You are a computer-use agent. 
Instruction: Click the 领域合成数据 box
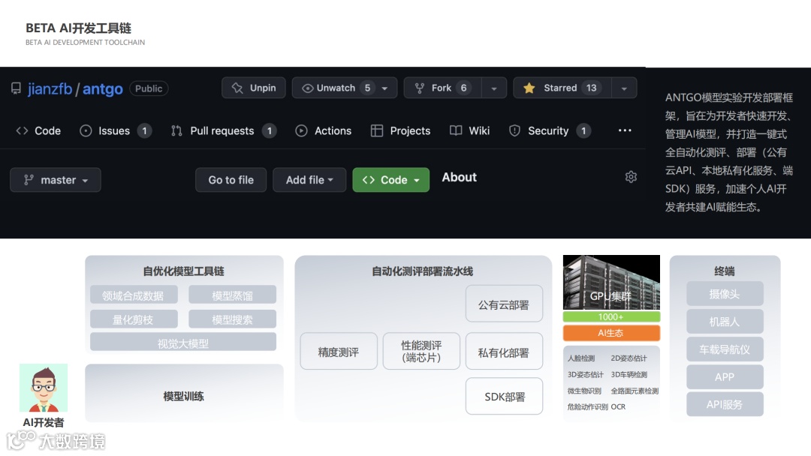click(x=134, y=295)
